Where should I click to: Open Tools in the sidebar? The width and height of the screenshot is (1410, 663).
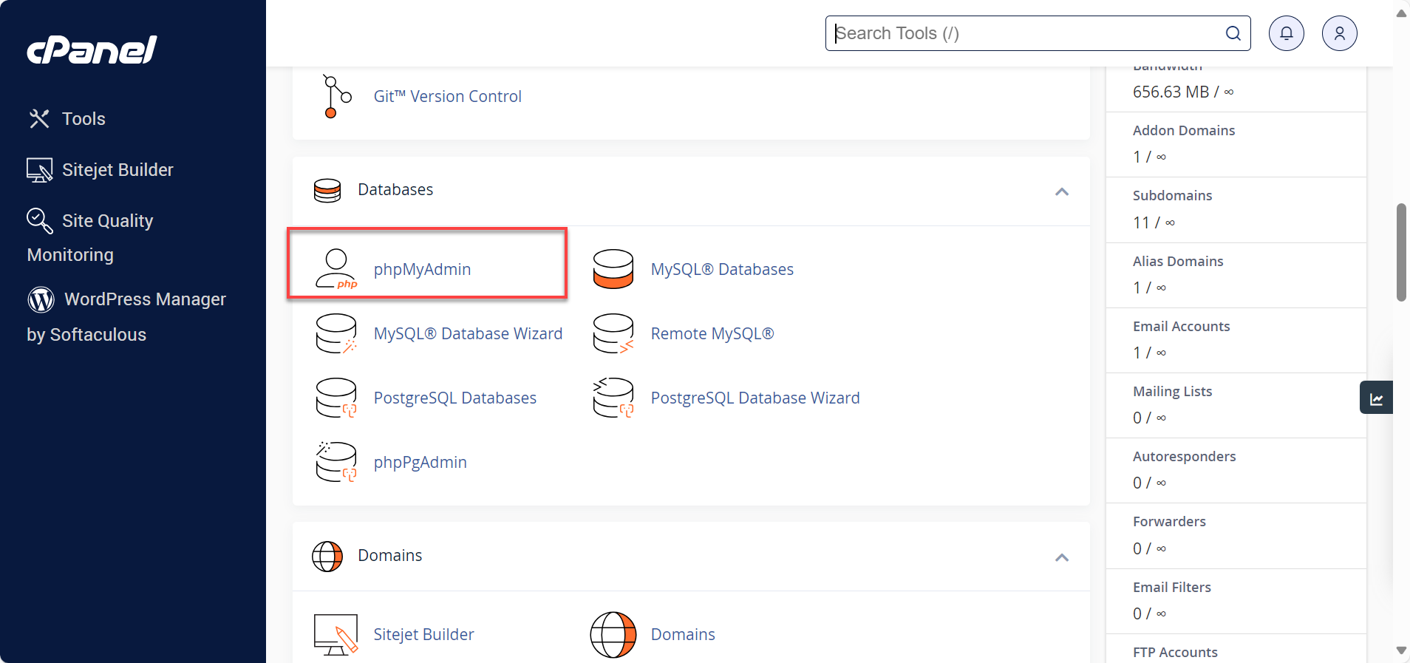[x=84, y=118]
